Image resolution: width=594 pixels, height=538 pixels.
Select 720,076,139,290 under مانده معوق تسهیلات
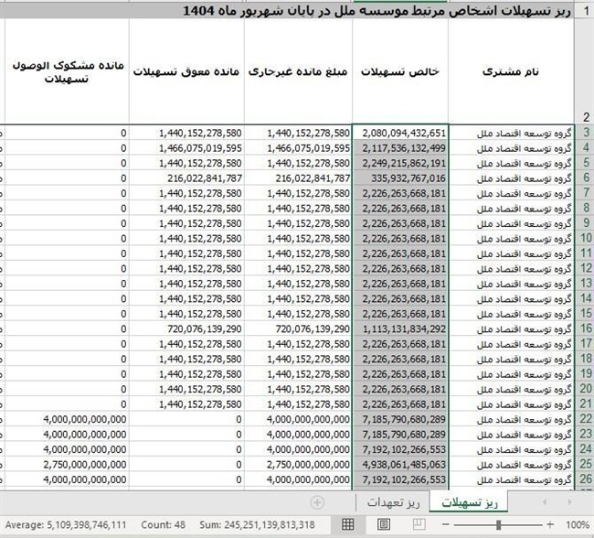tap(186, 329)
